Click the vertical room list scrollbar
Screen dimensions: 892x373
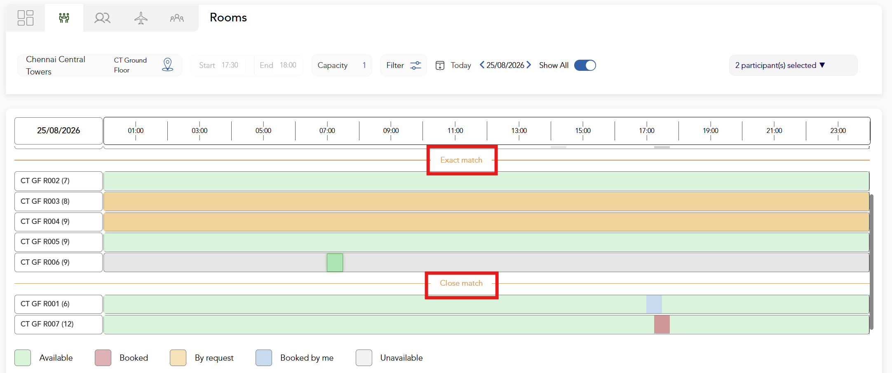pyautogui.click(x=871, y=262)
